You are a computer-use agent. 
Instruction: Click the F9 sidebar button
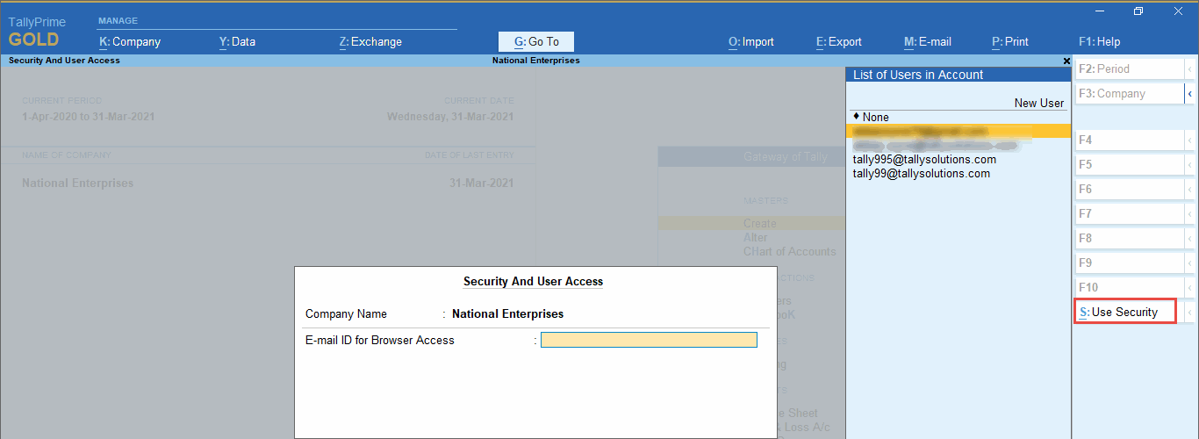tap(1129, 263)
